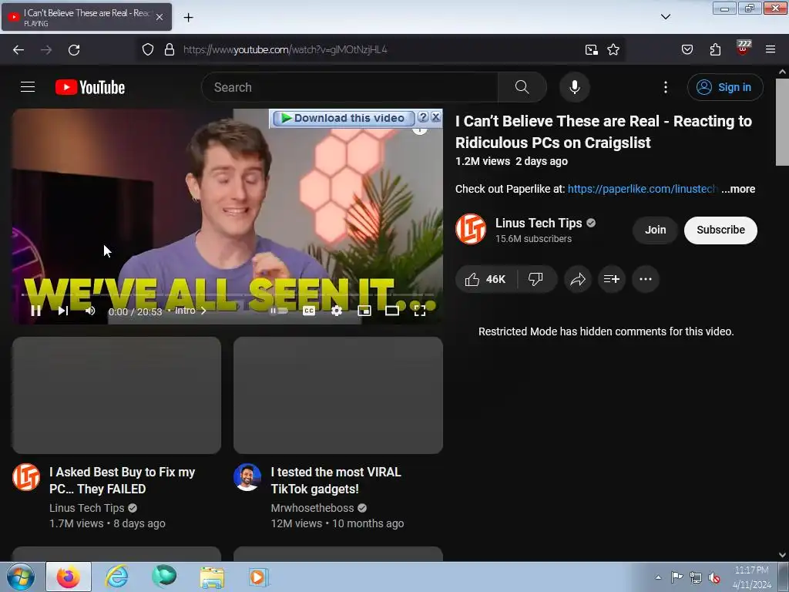Open Firefox application menu
789x592 pixels.
pyautogui.click(x=770, y=49)
